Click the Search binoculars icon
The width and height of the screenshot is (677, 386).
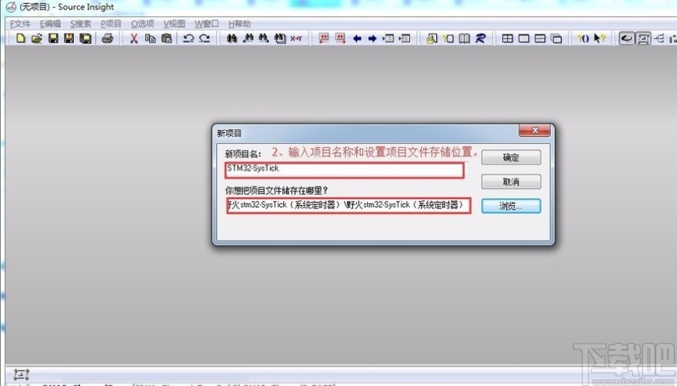(x=232, y=38)
